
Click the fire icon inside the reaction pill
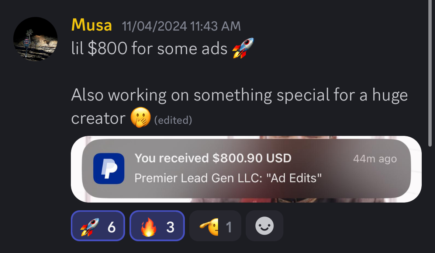point(148,227)
